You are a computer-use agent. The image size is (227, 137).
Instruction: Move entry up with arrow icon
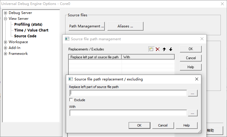(x=164, y=49)
